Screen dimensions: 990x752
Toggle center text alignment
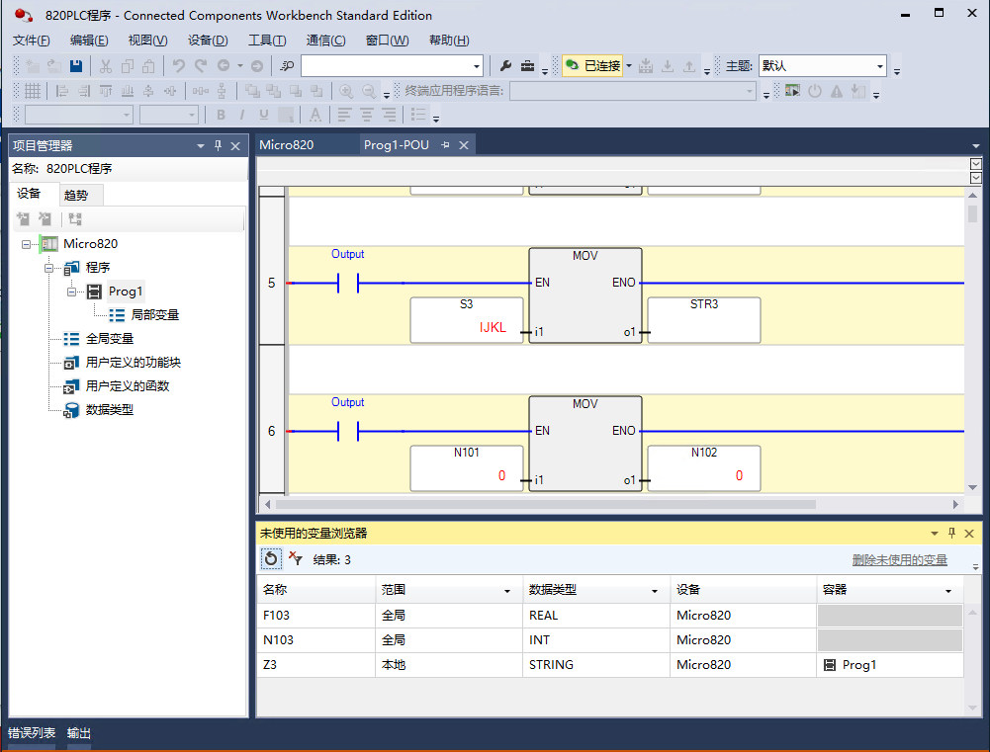point(367,115)
